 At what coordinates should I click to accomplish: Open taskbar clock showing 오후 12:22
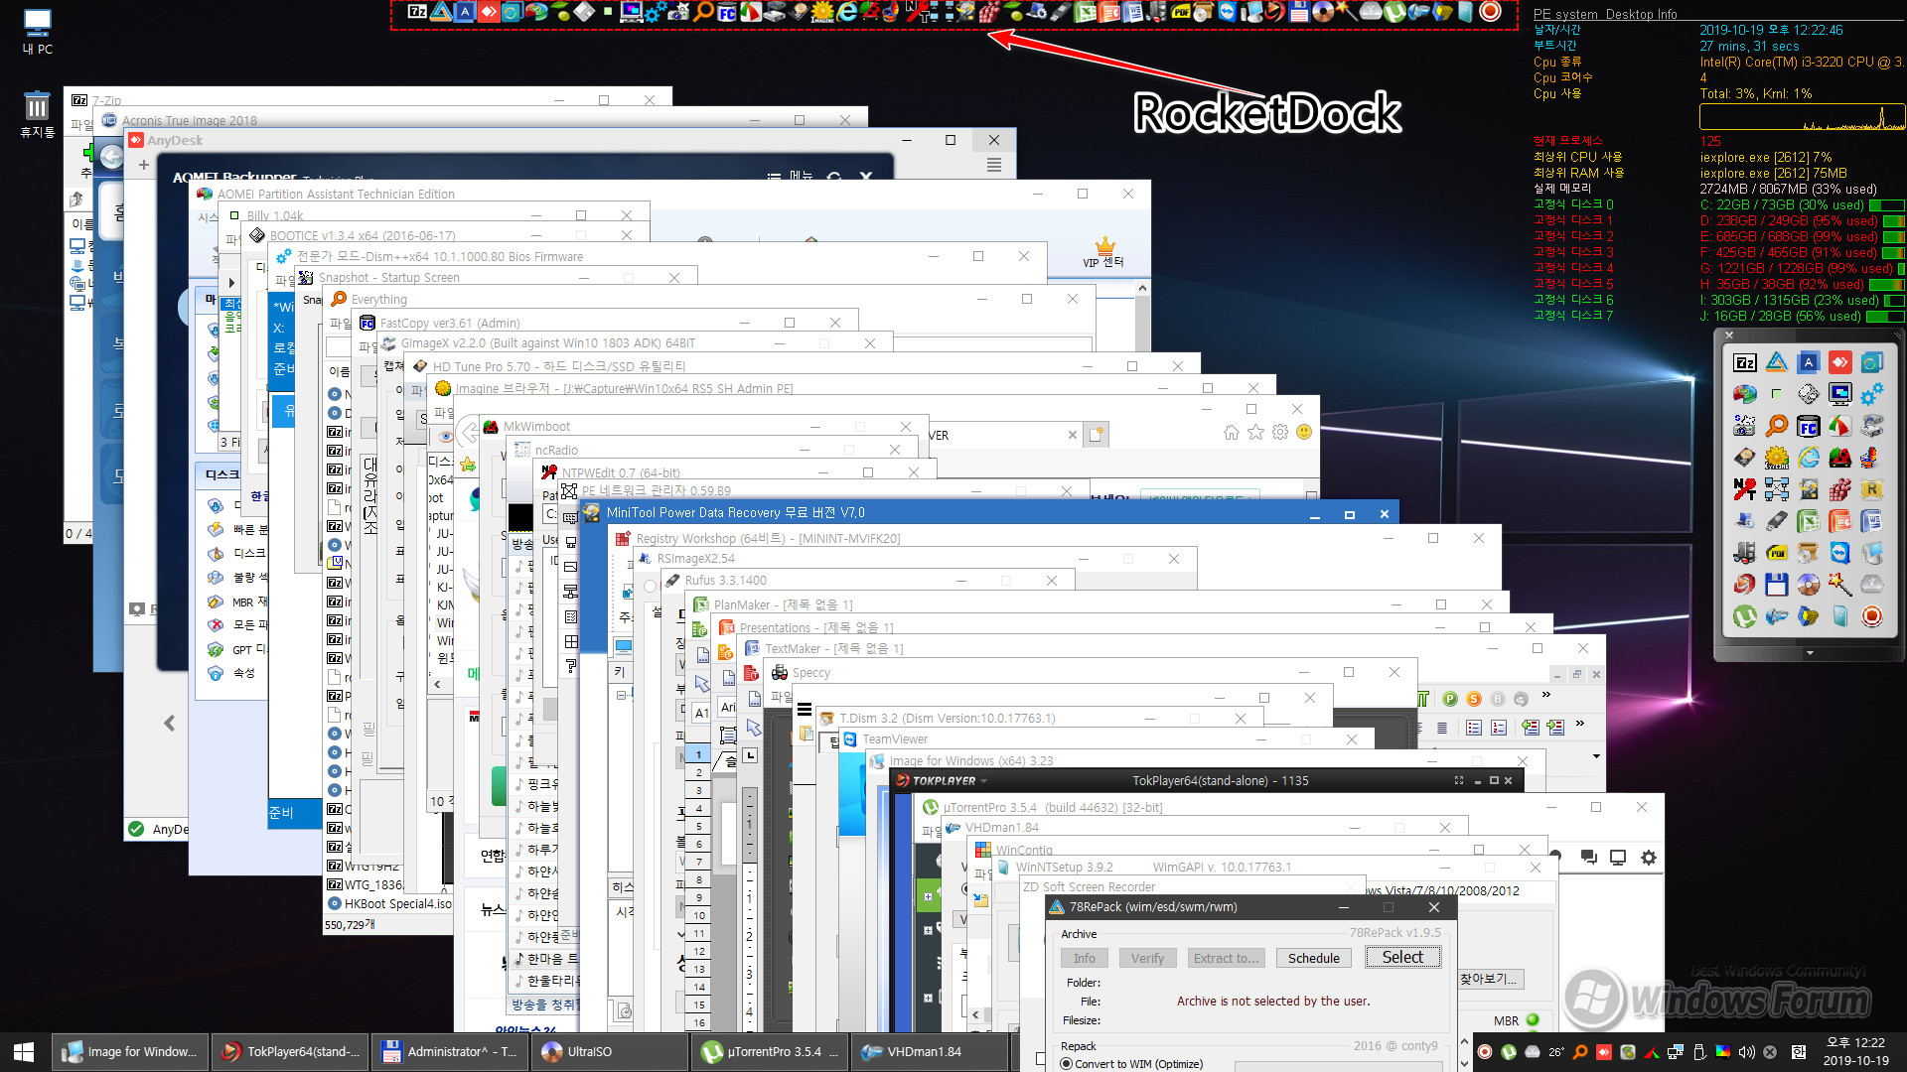coord(1855,1051)
